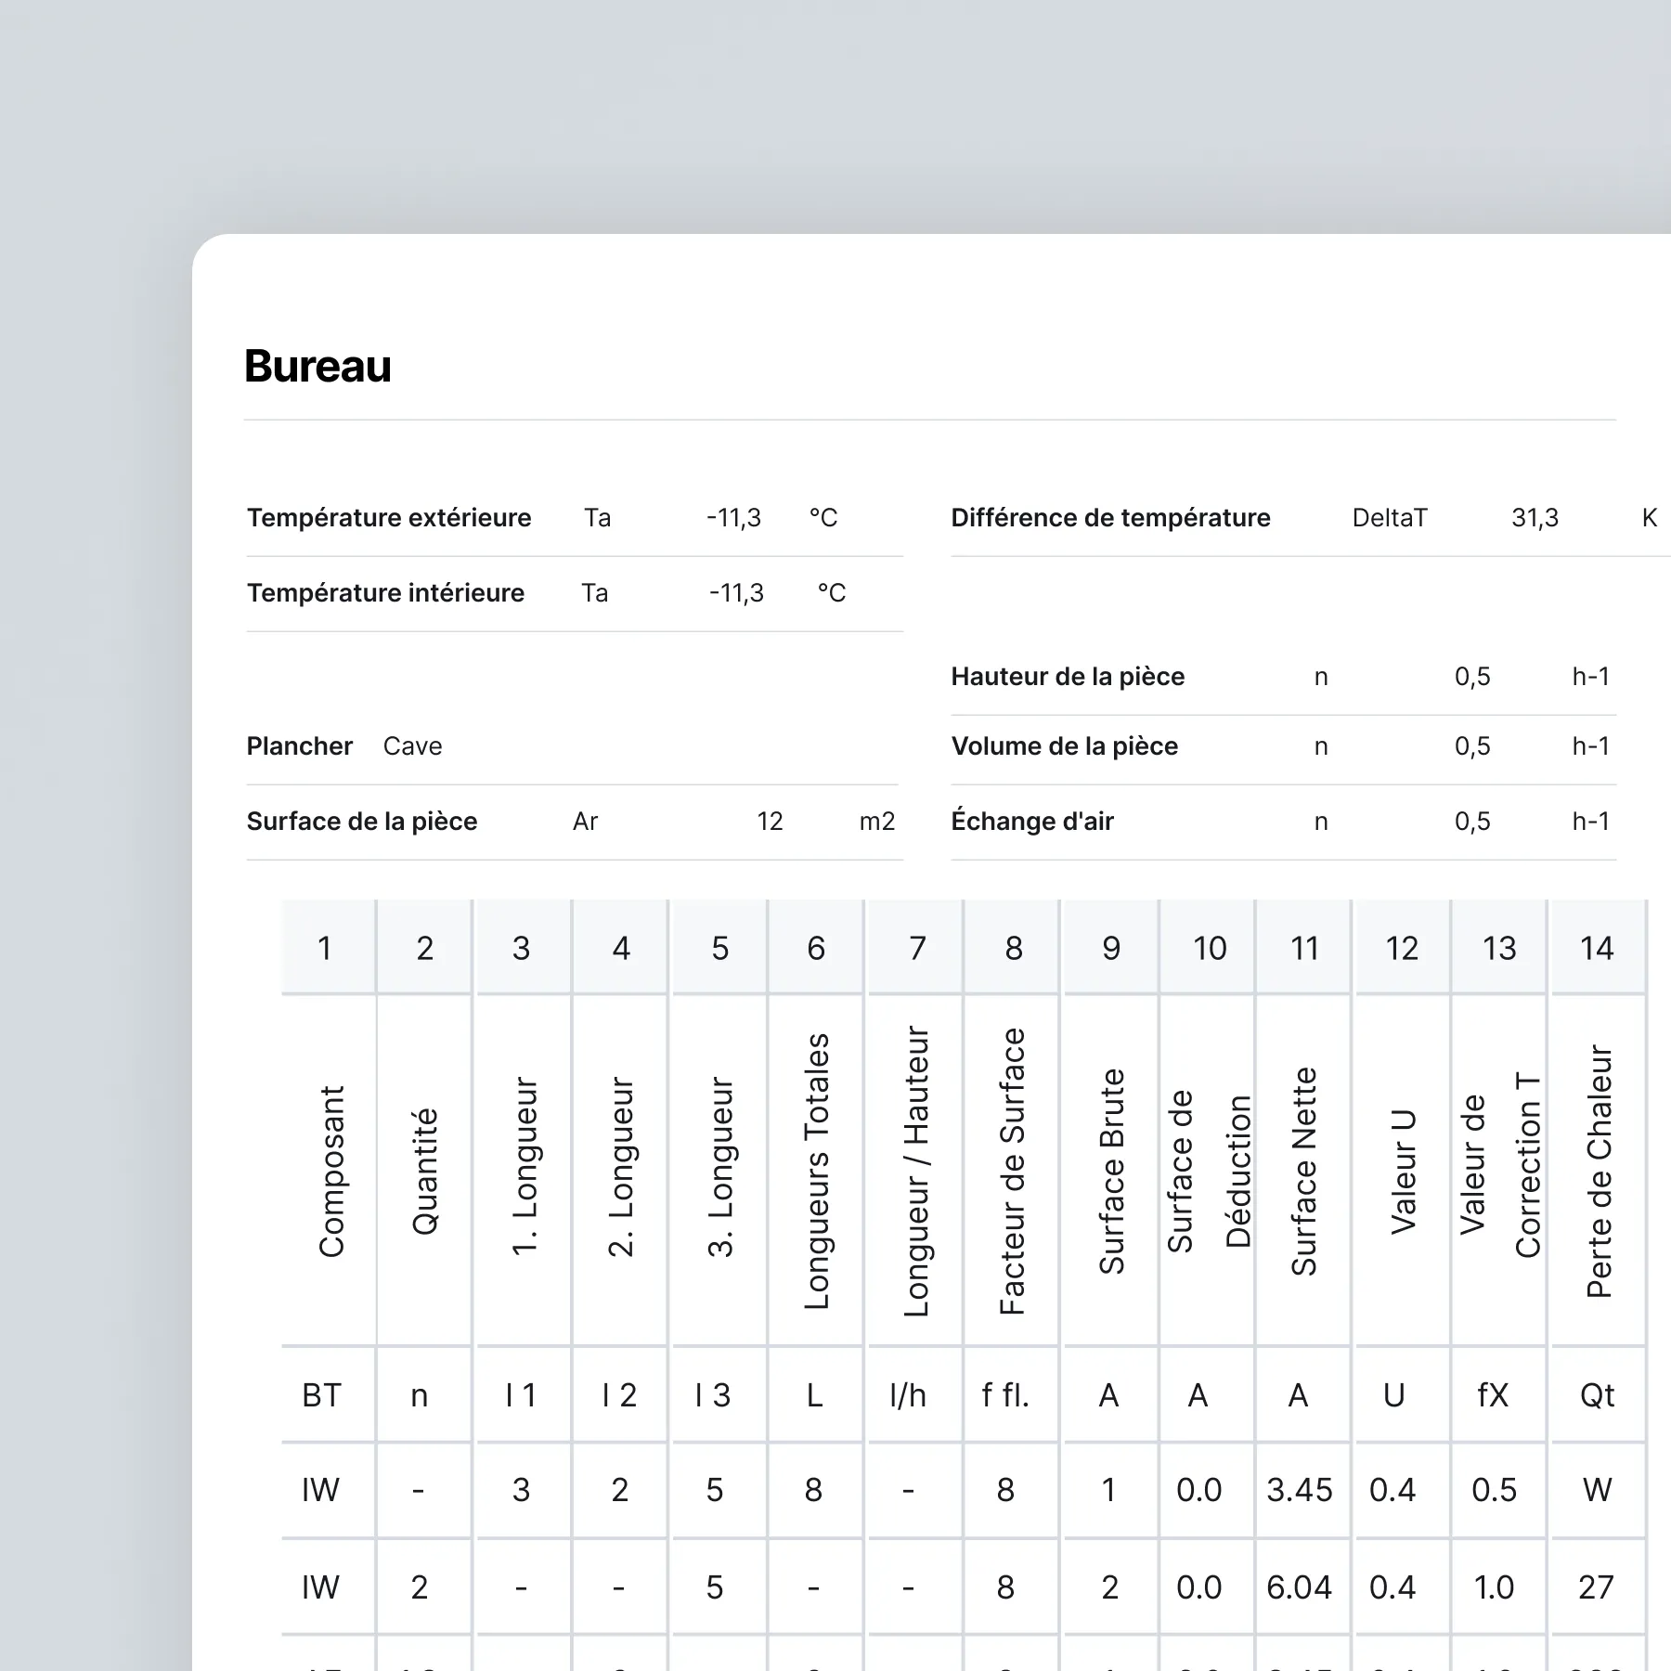The width and height of the screenshot is (1671, 1671).
Task: Click the Bureau heading
Action: click(x=317, y=366)
